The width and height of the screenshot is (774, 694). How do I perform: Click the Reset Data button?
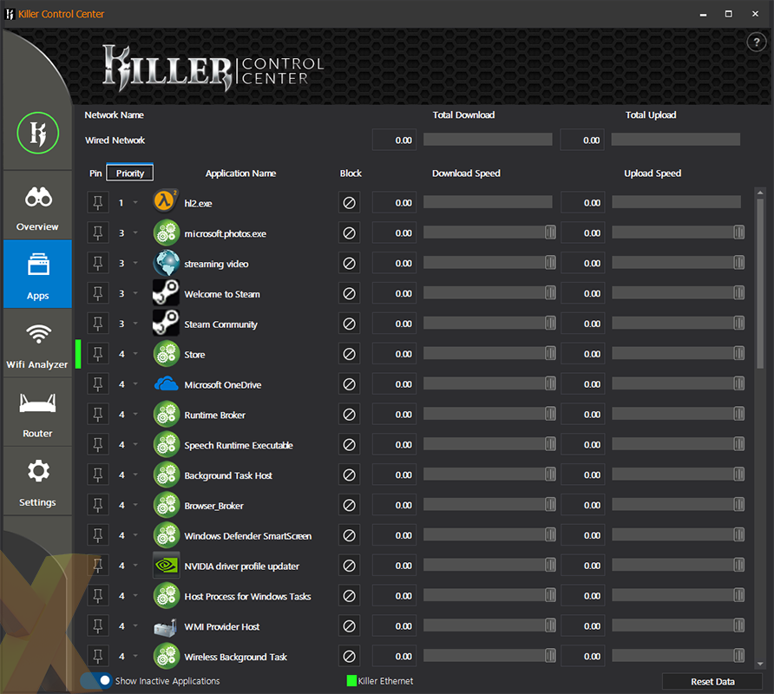(712, 682)
